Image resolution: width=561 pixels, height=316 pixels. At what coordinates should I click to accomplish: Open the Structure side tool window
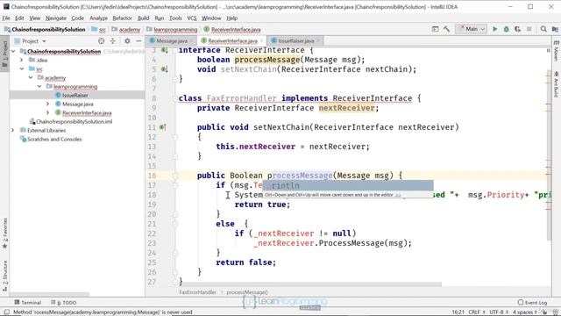click(x=4, y=275)
